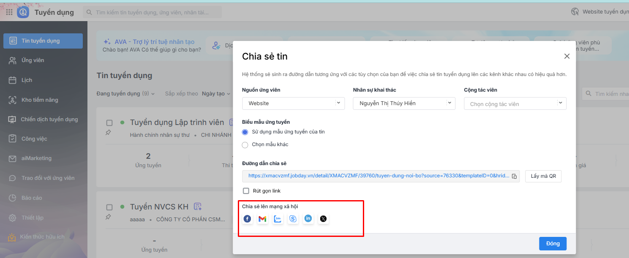Open the Website tuyển dụng link

605,12
